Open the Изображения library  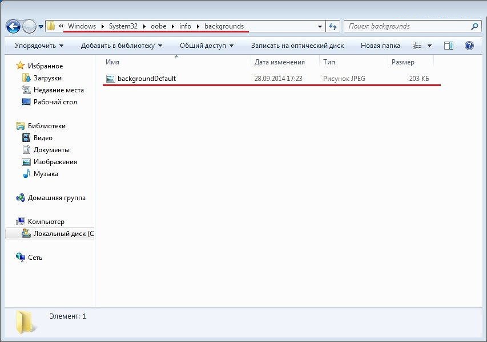point(55,162)
